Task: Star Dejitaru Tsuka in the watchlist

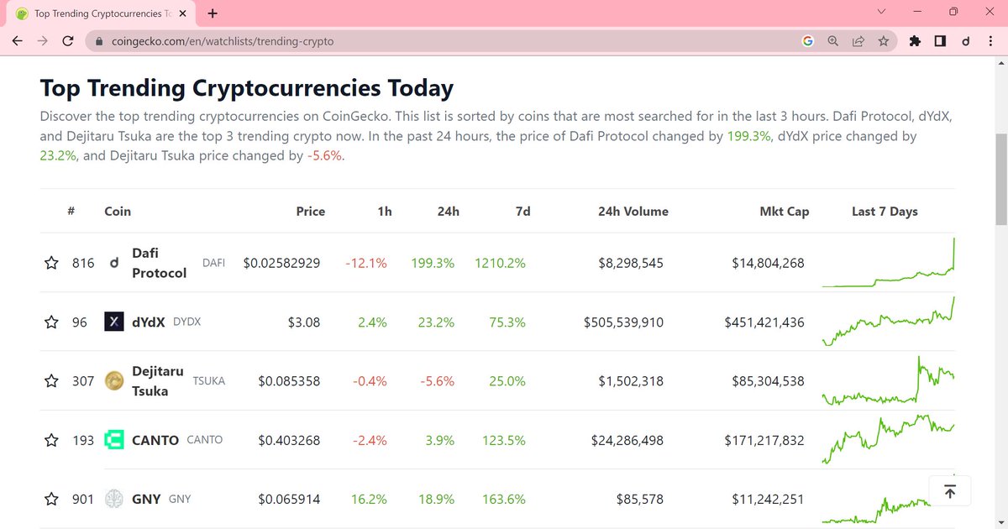Action: tap(51, 381)
